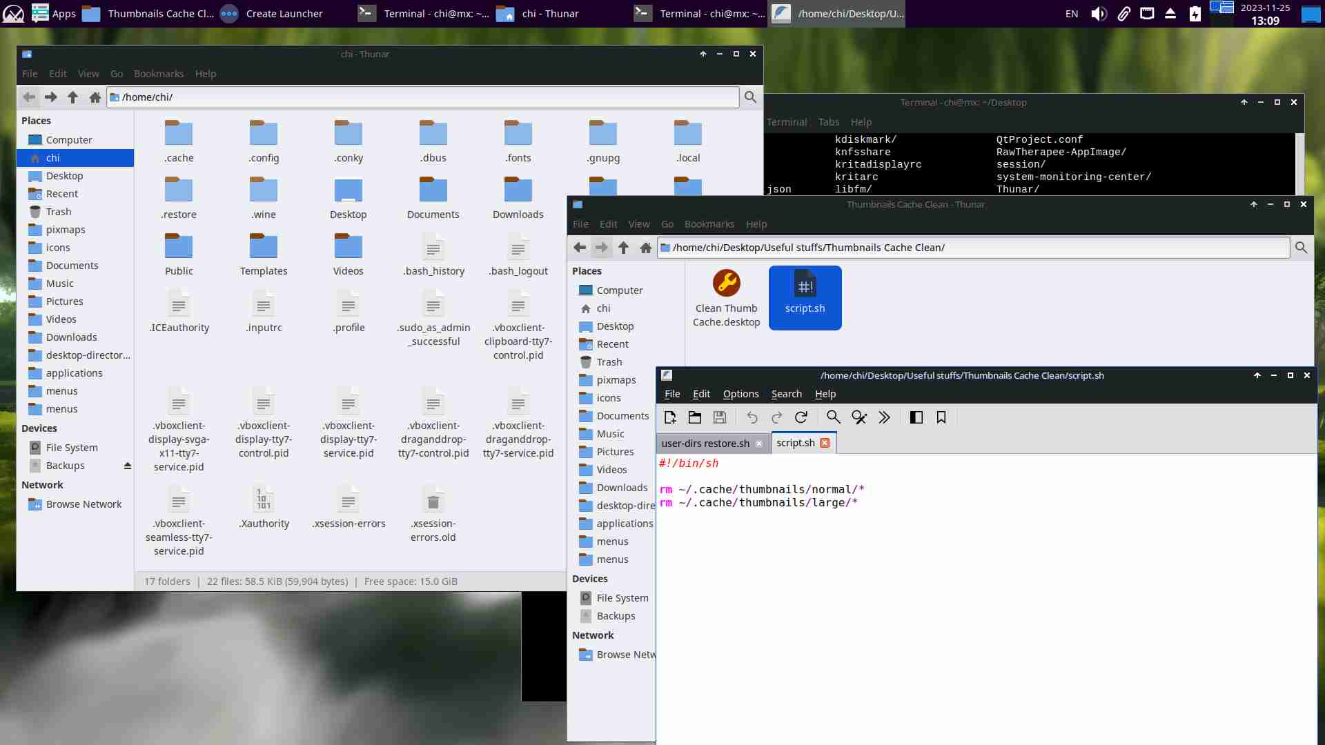Click search icon in chi Thunar window
The image size is (1325, 745).
pyautogui.click(x=750, y=97)
